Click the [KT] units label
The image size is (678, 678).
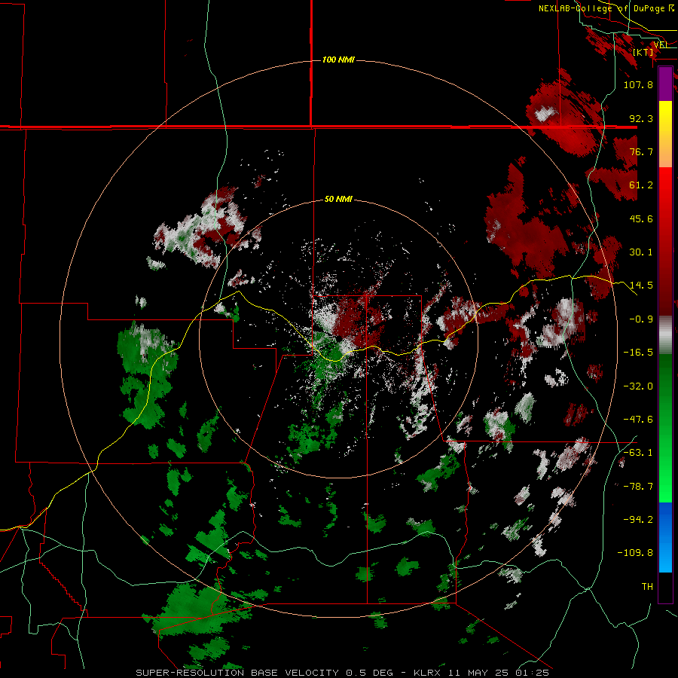pyautogui.click(x=643, y=52)
